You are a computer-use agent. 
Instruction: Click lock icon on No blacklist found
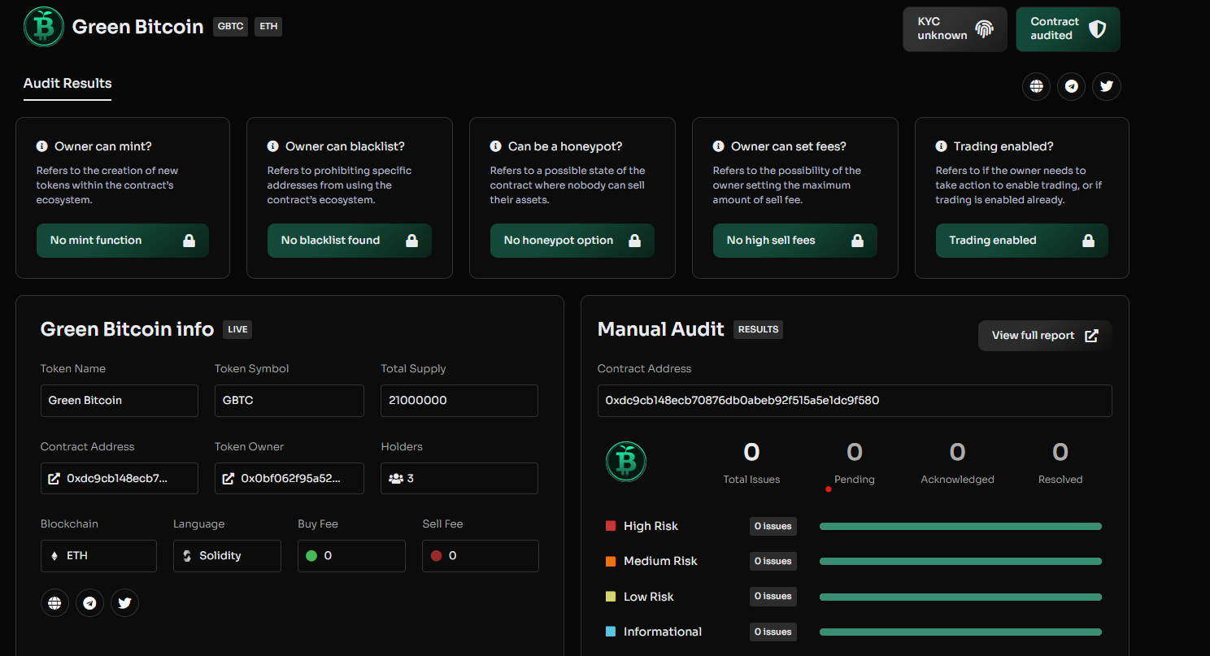click(x=411, y=241)
